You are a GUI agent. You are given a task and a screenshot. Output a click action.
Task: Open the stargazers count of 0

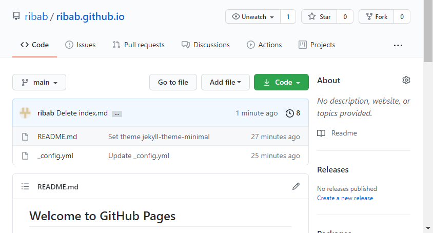point(345,16)
